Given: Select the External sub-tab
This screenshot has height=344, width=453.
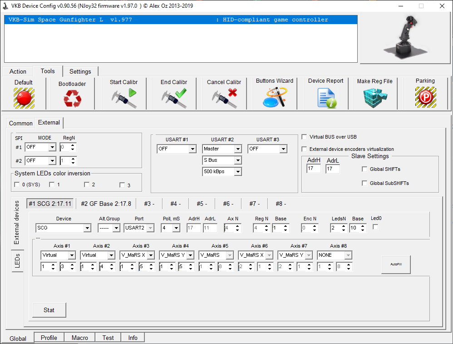Looking at the screenshot, I should tap(49, 122).
